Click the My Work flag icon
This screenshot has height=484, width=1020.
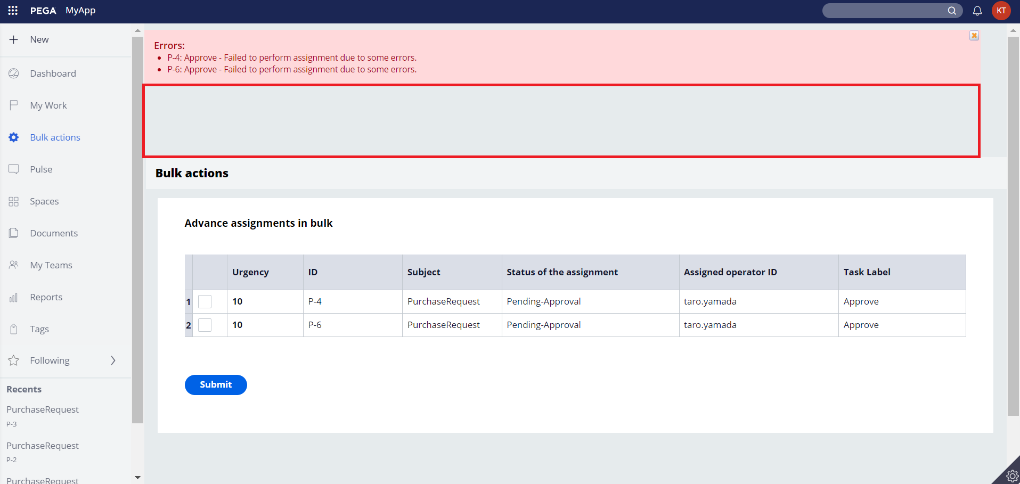[x=14, y=105]
